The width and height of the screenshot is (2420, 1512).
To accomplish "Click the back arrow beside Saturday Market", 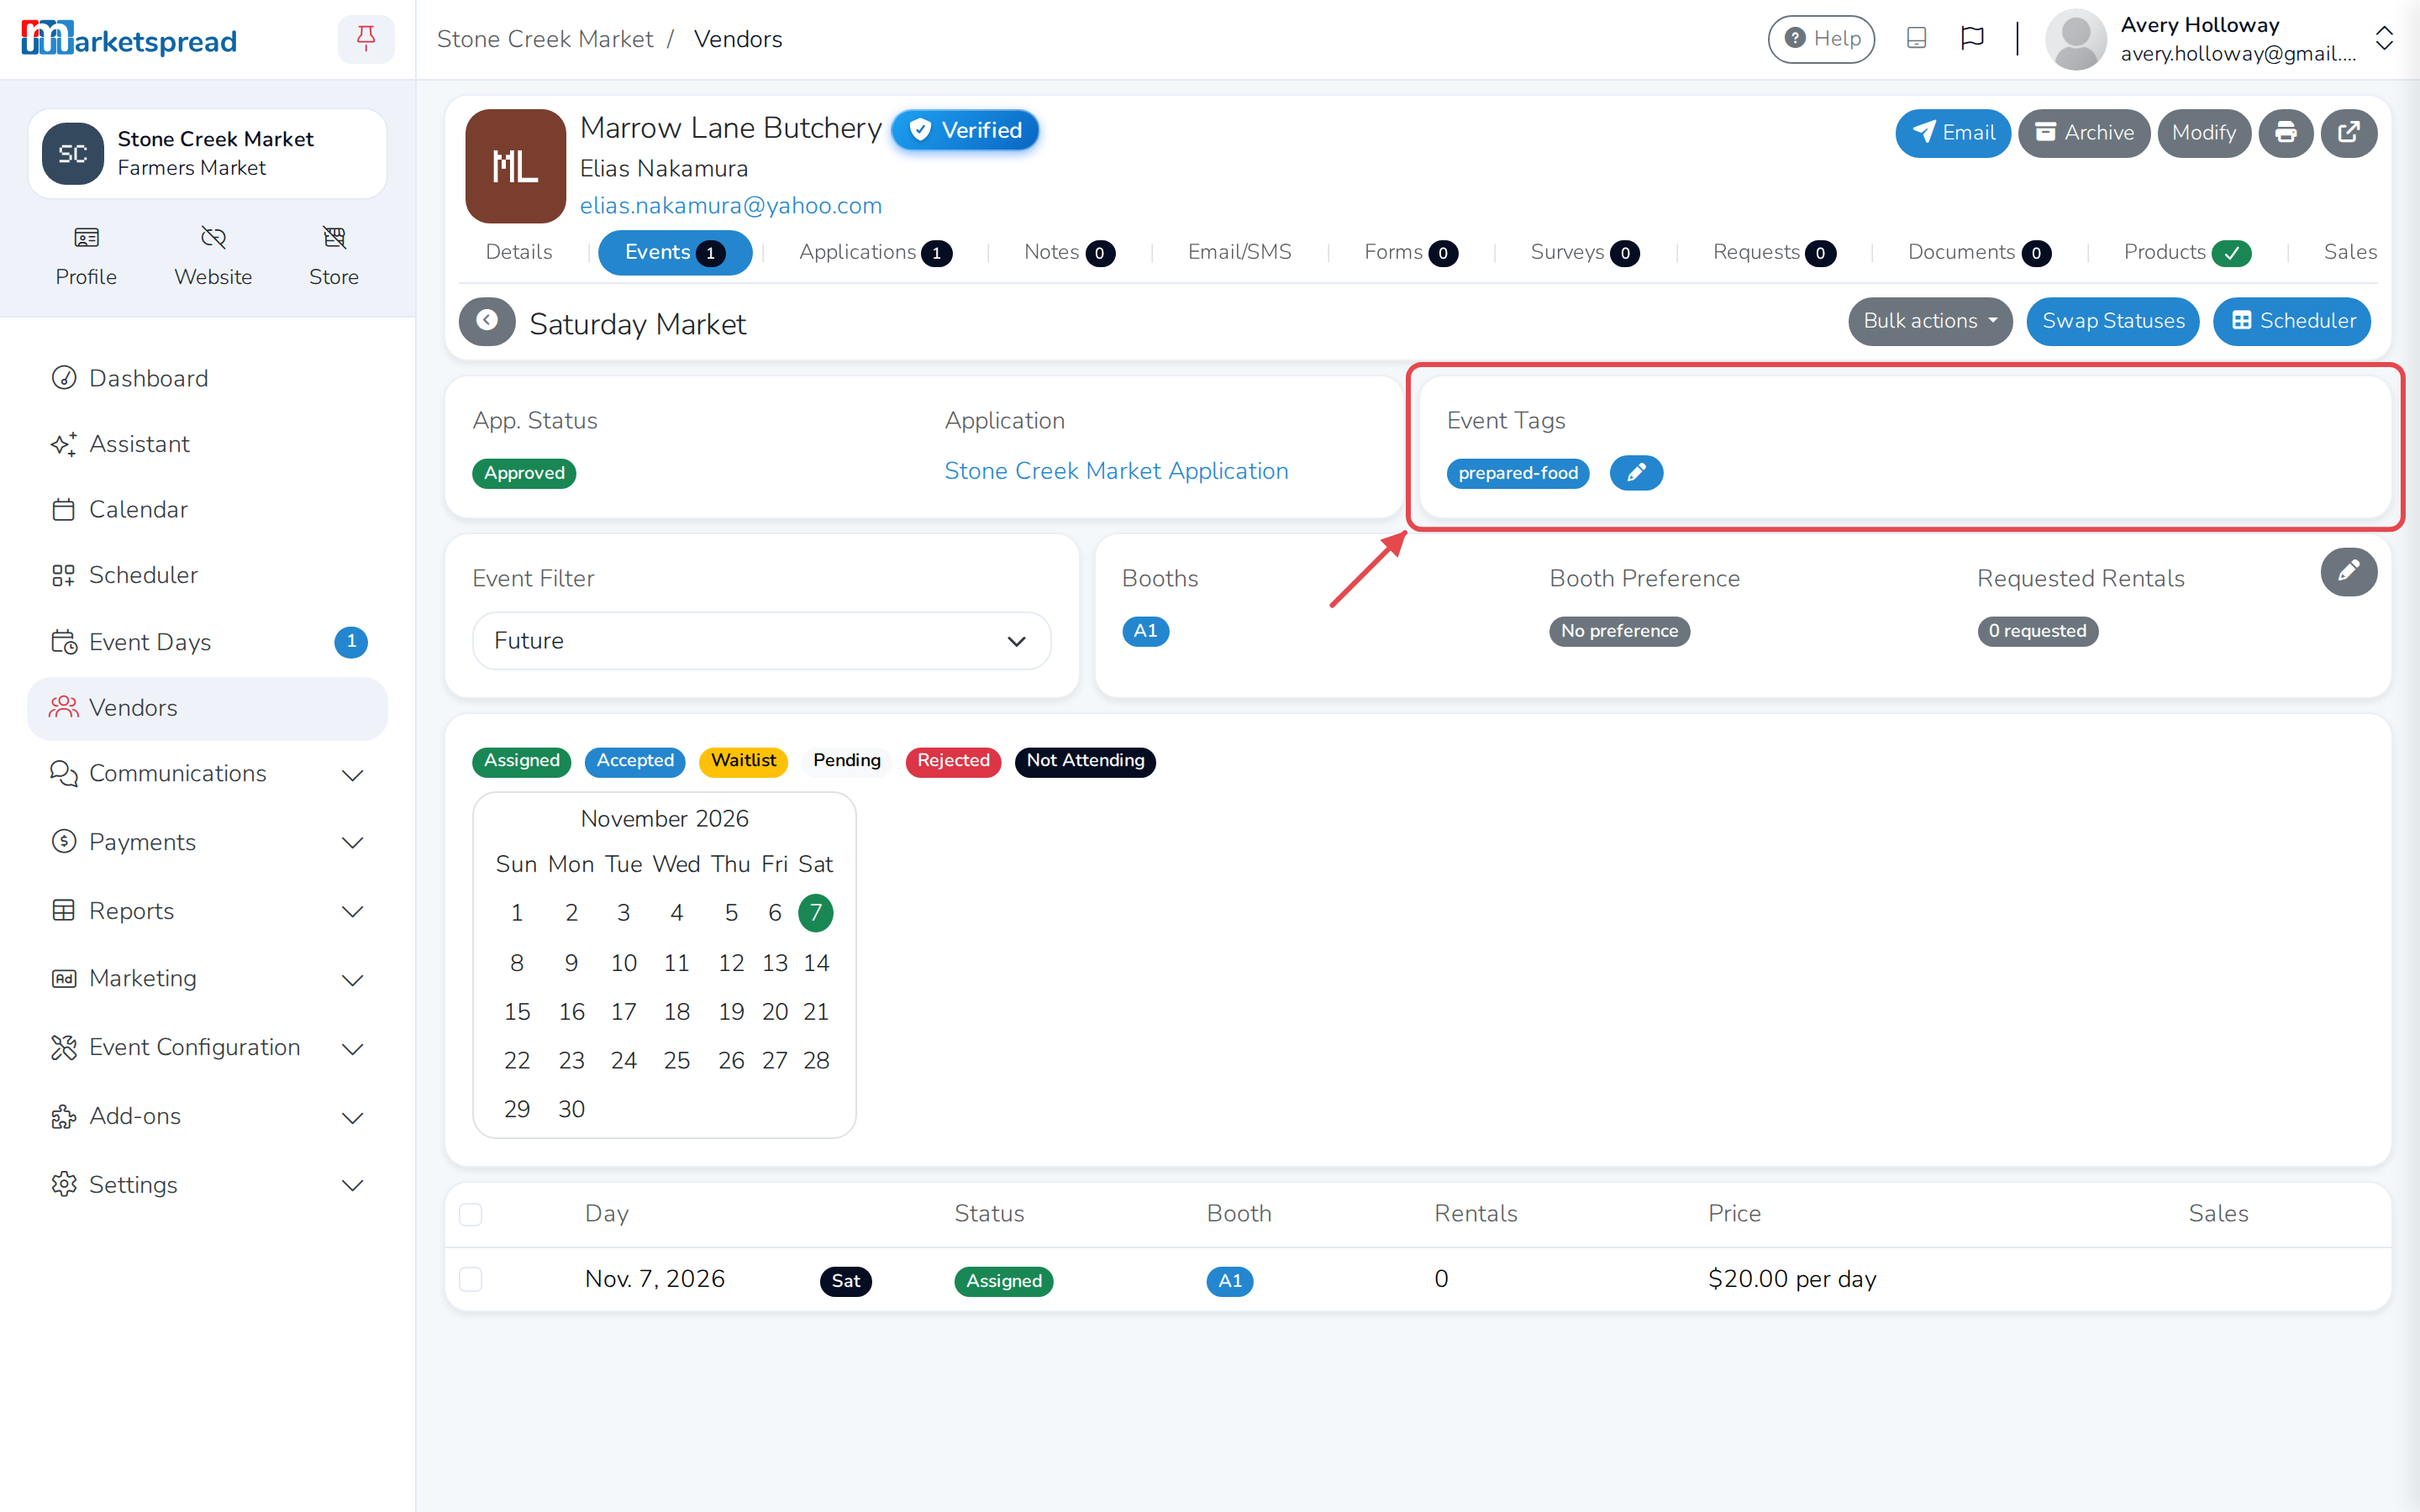I will point(487,321).
